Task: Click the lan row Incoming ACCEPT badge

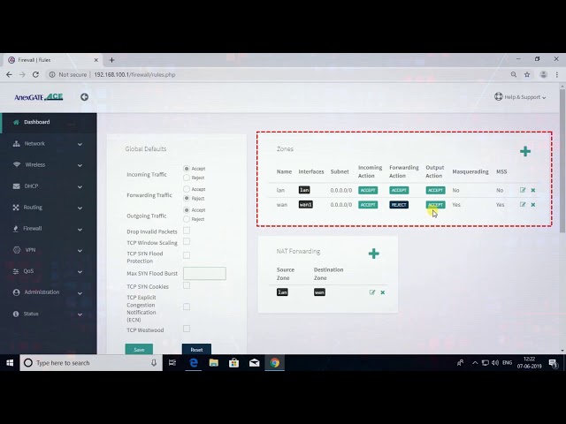Action: point(368,191)
